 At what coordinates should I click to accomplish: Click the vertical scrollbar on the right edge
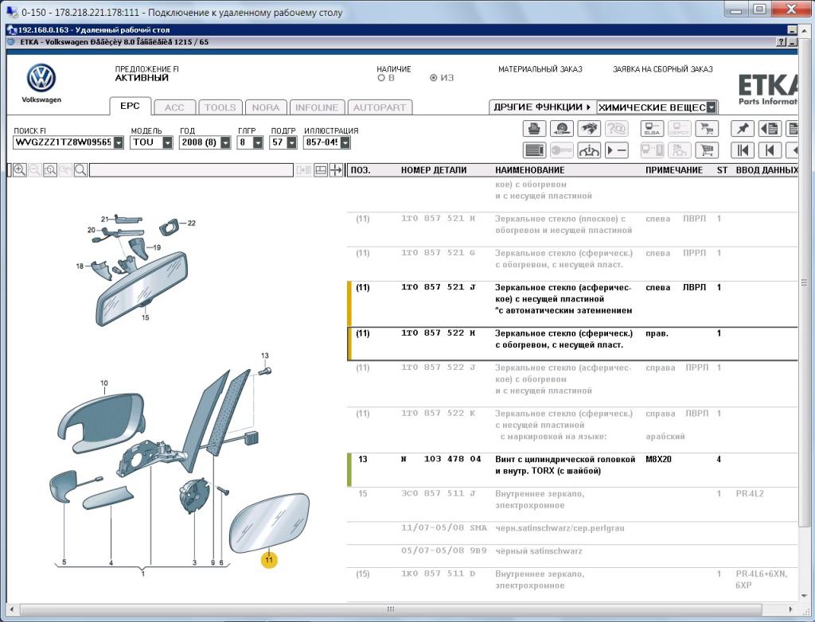tap(804, 283)
